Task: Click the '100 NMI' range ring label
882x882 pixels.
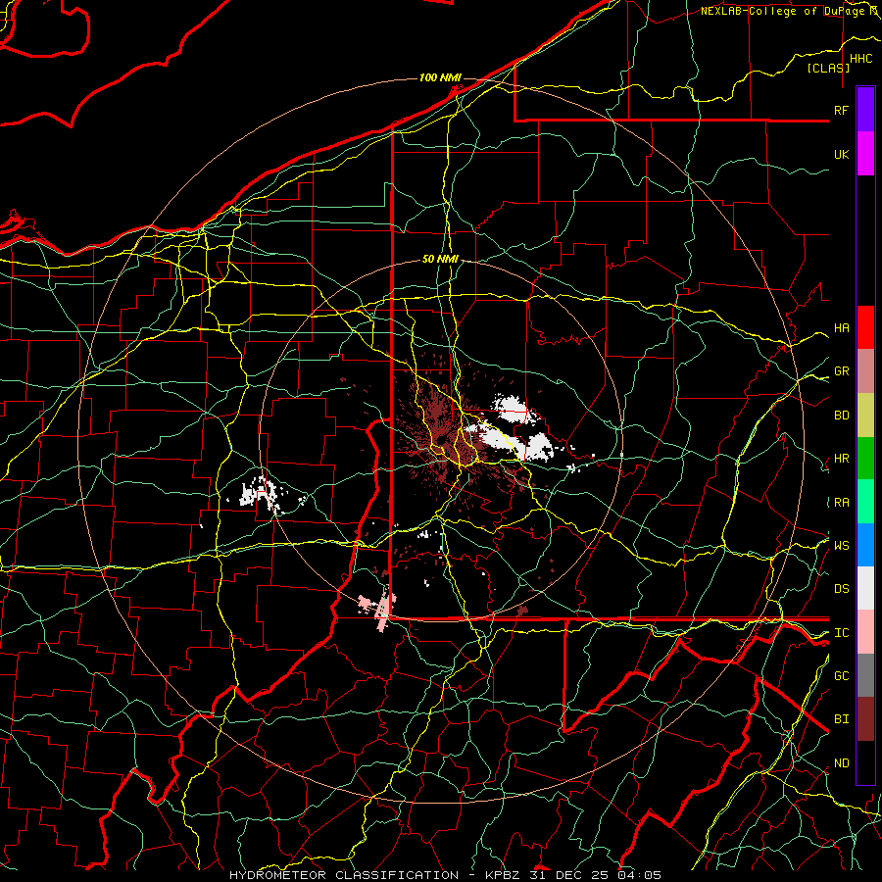Action: pyautogui.click(x=440, y=77)
